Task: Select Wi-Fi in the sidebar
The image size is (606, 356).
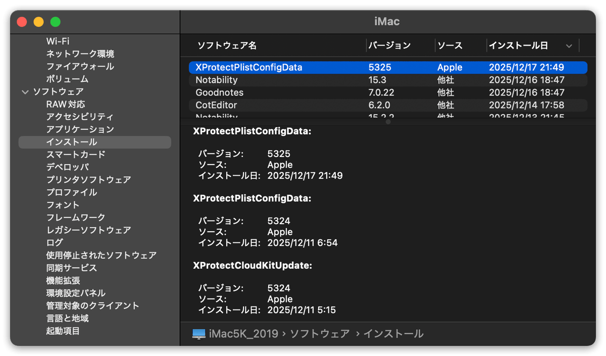Action: (x=58, y=41)
